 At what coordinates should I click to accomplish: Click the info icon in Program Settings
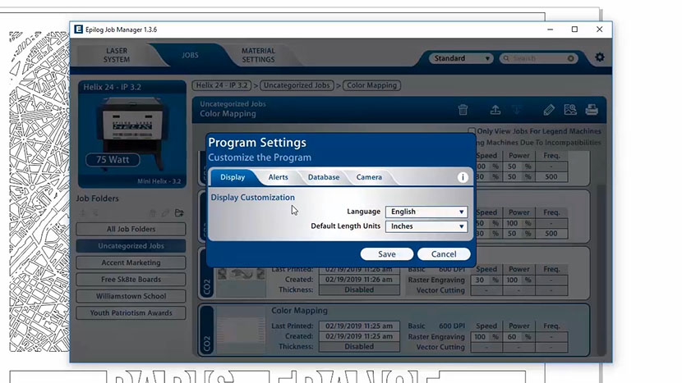[x=463, y=177]
